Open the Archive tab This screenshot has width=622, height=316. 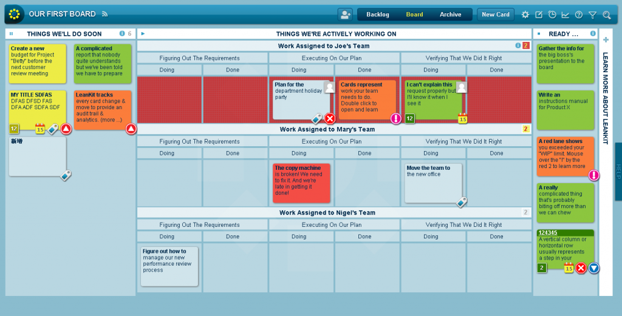point(450,15)
